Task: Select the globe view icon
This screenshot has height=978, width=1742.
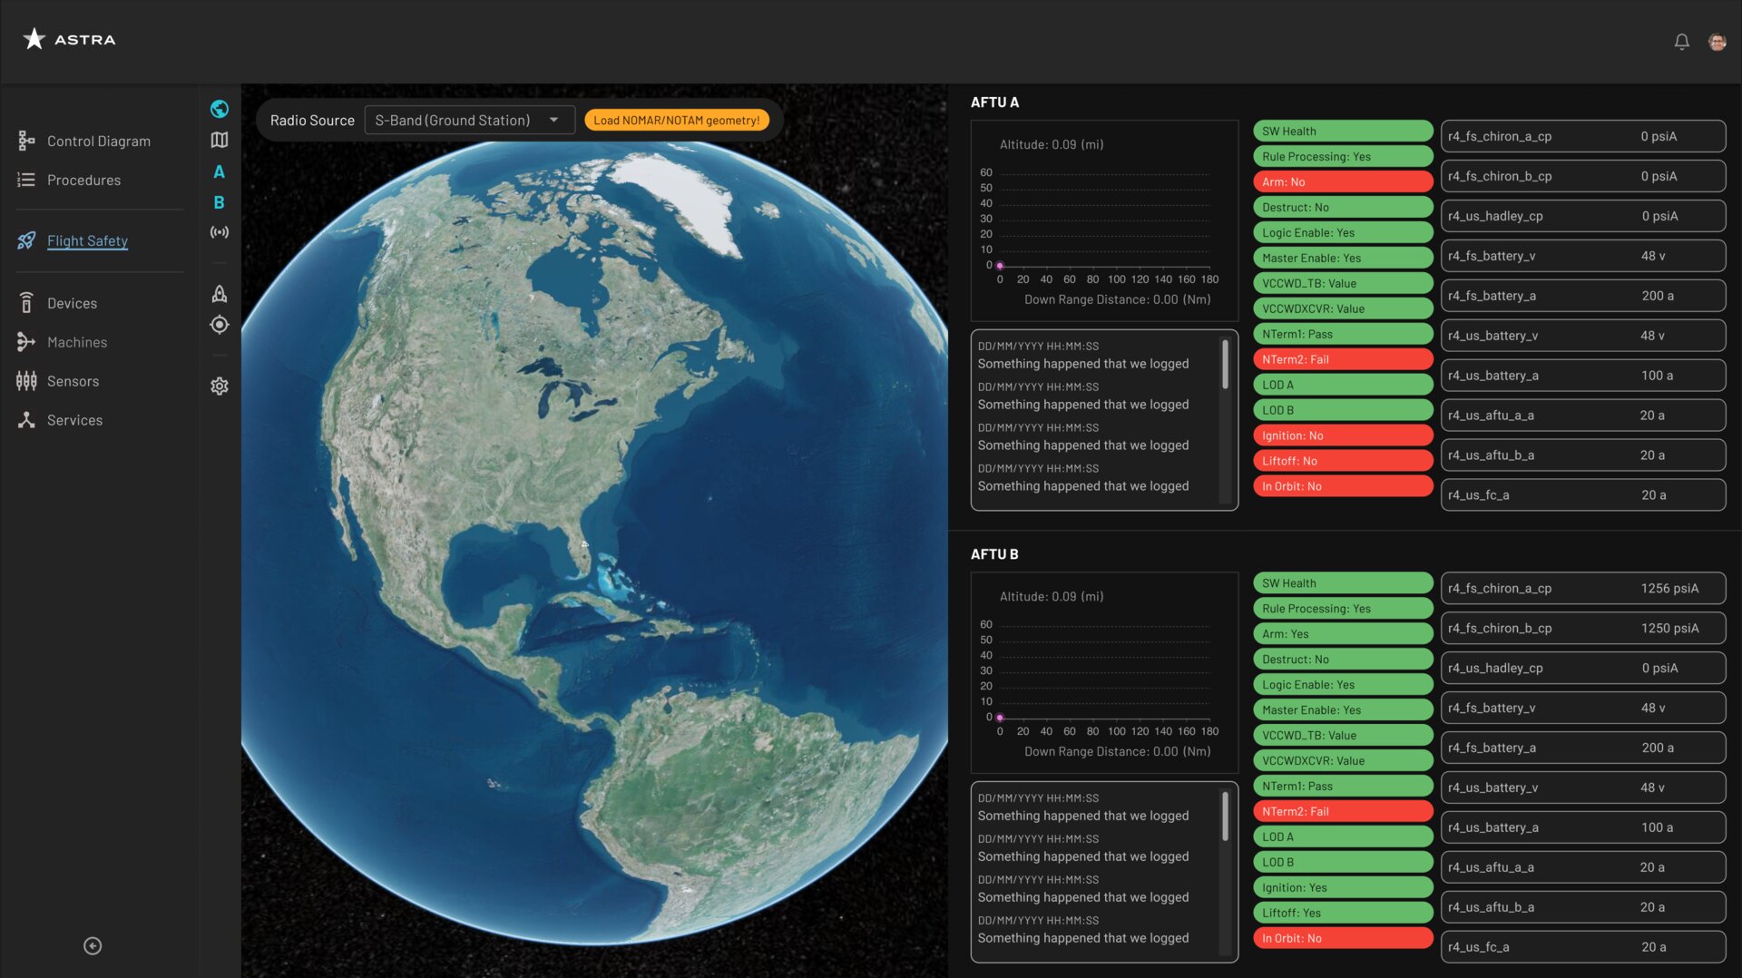Action: point(219,109)
